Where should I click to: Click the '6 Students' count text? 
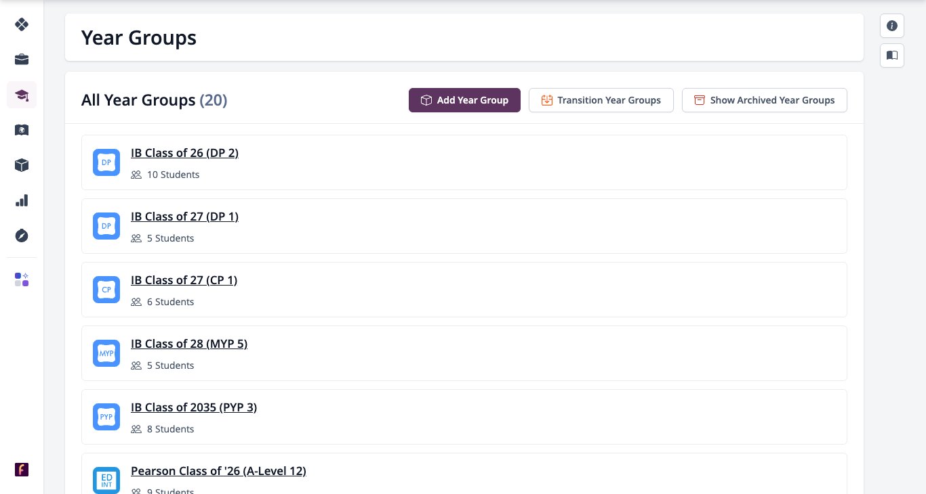tap(170, 302)
